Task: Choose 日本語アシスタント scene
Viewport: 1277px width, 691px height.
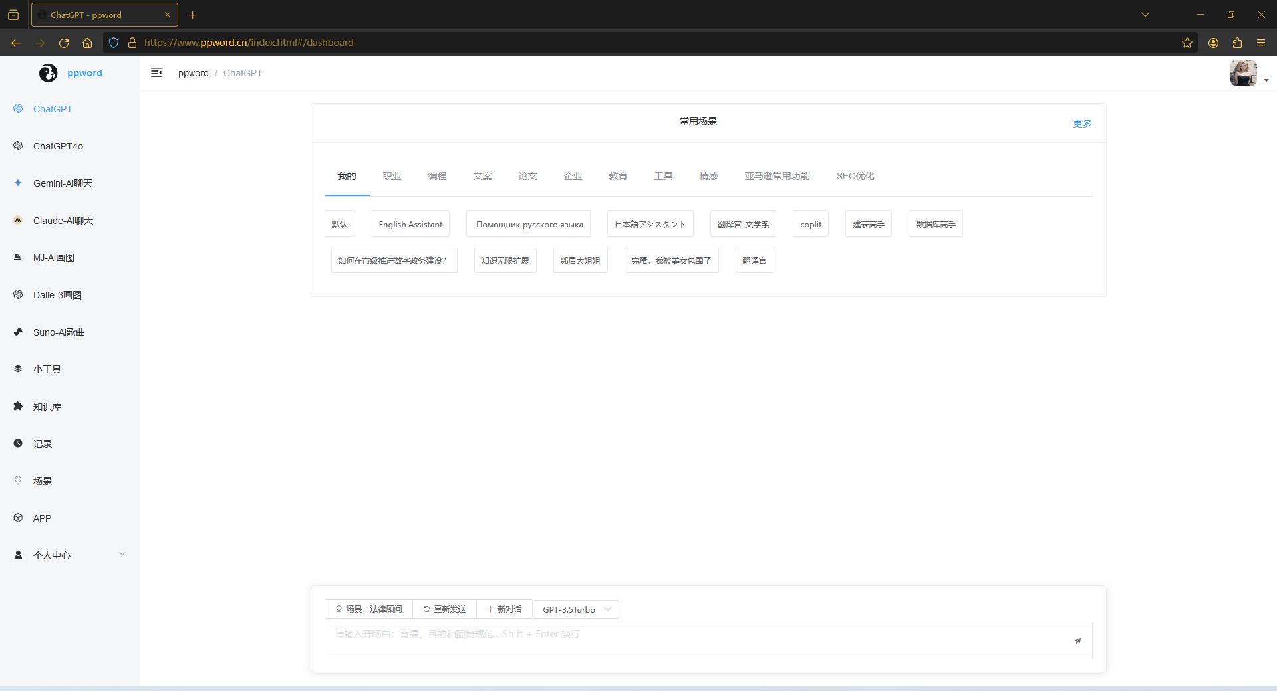Action: (x=650, y=224)
